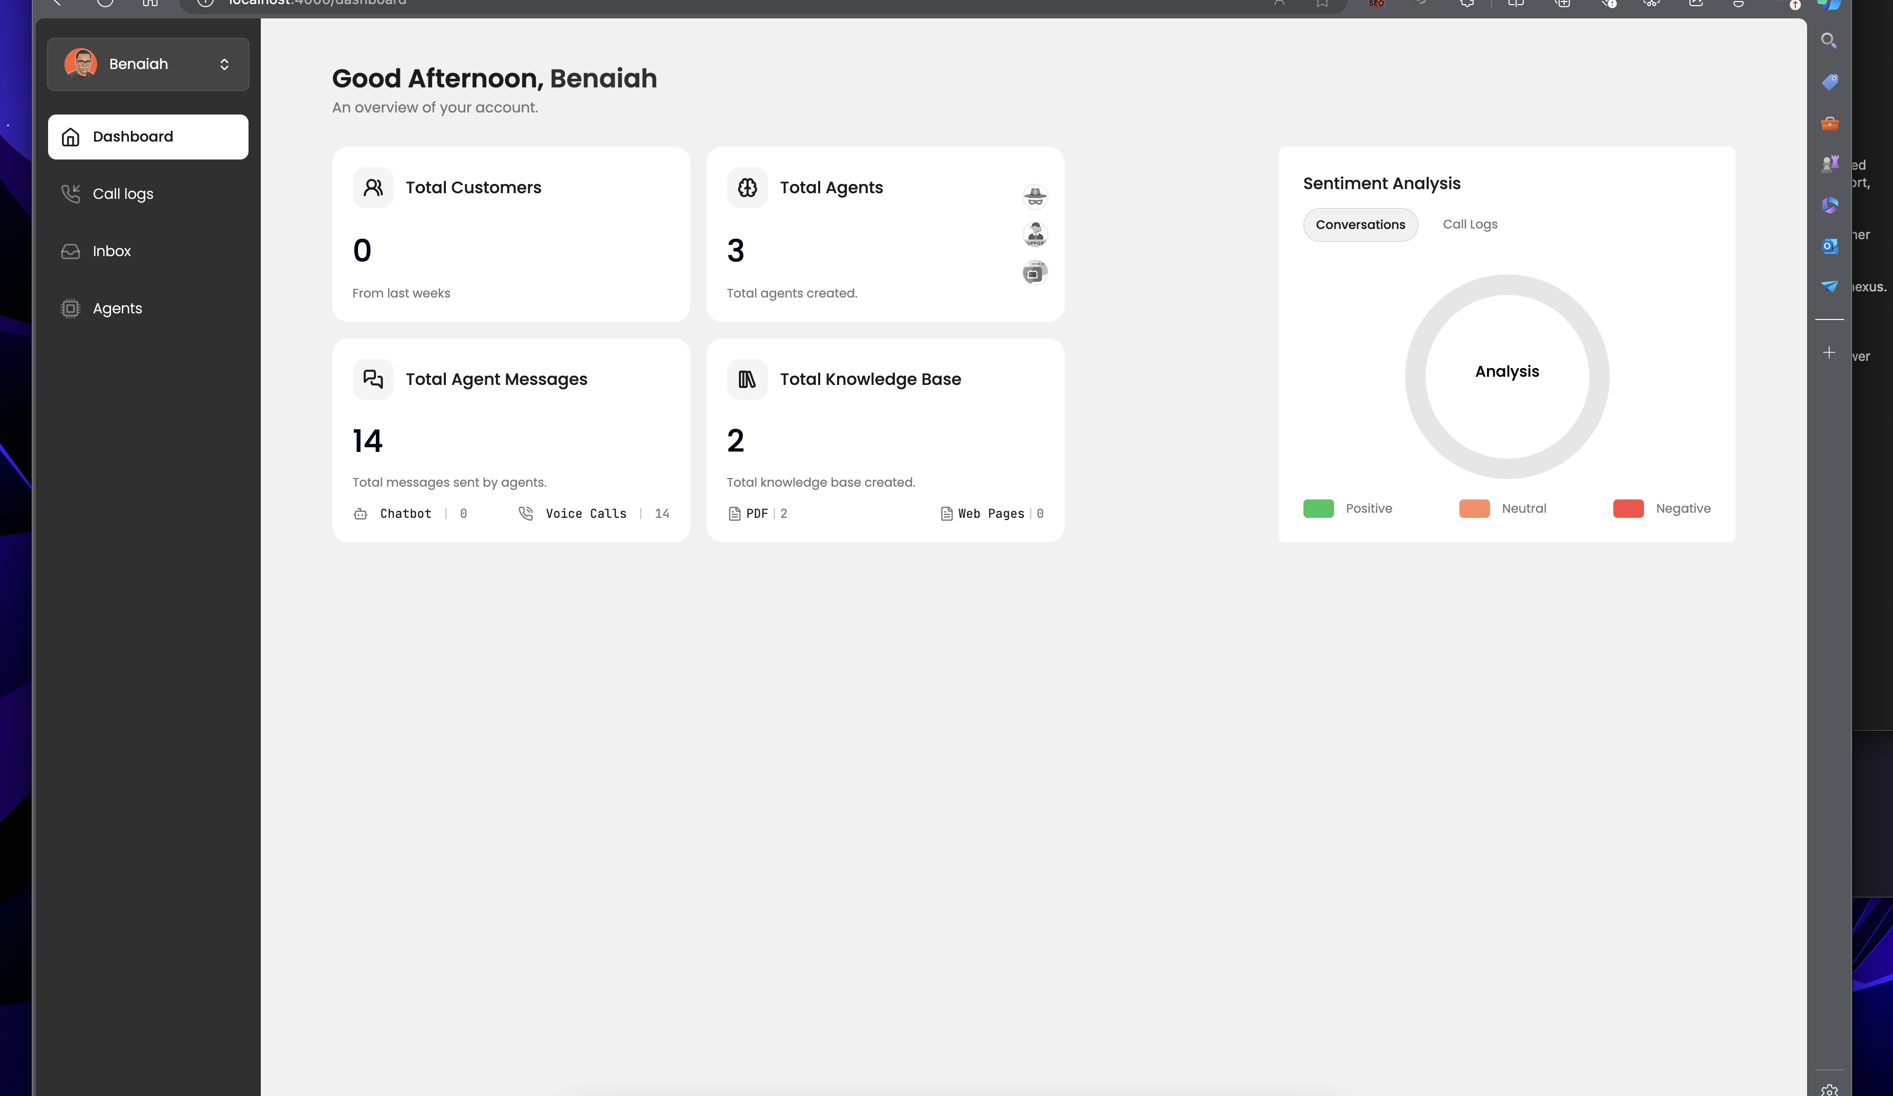Switch to the Call Logs sentiment tab
Screen dimensions: 1893x1096
pos(1469,224)
